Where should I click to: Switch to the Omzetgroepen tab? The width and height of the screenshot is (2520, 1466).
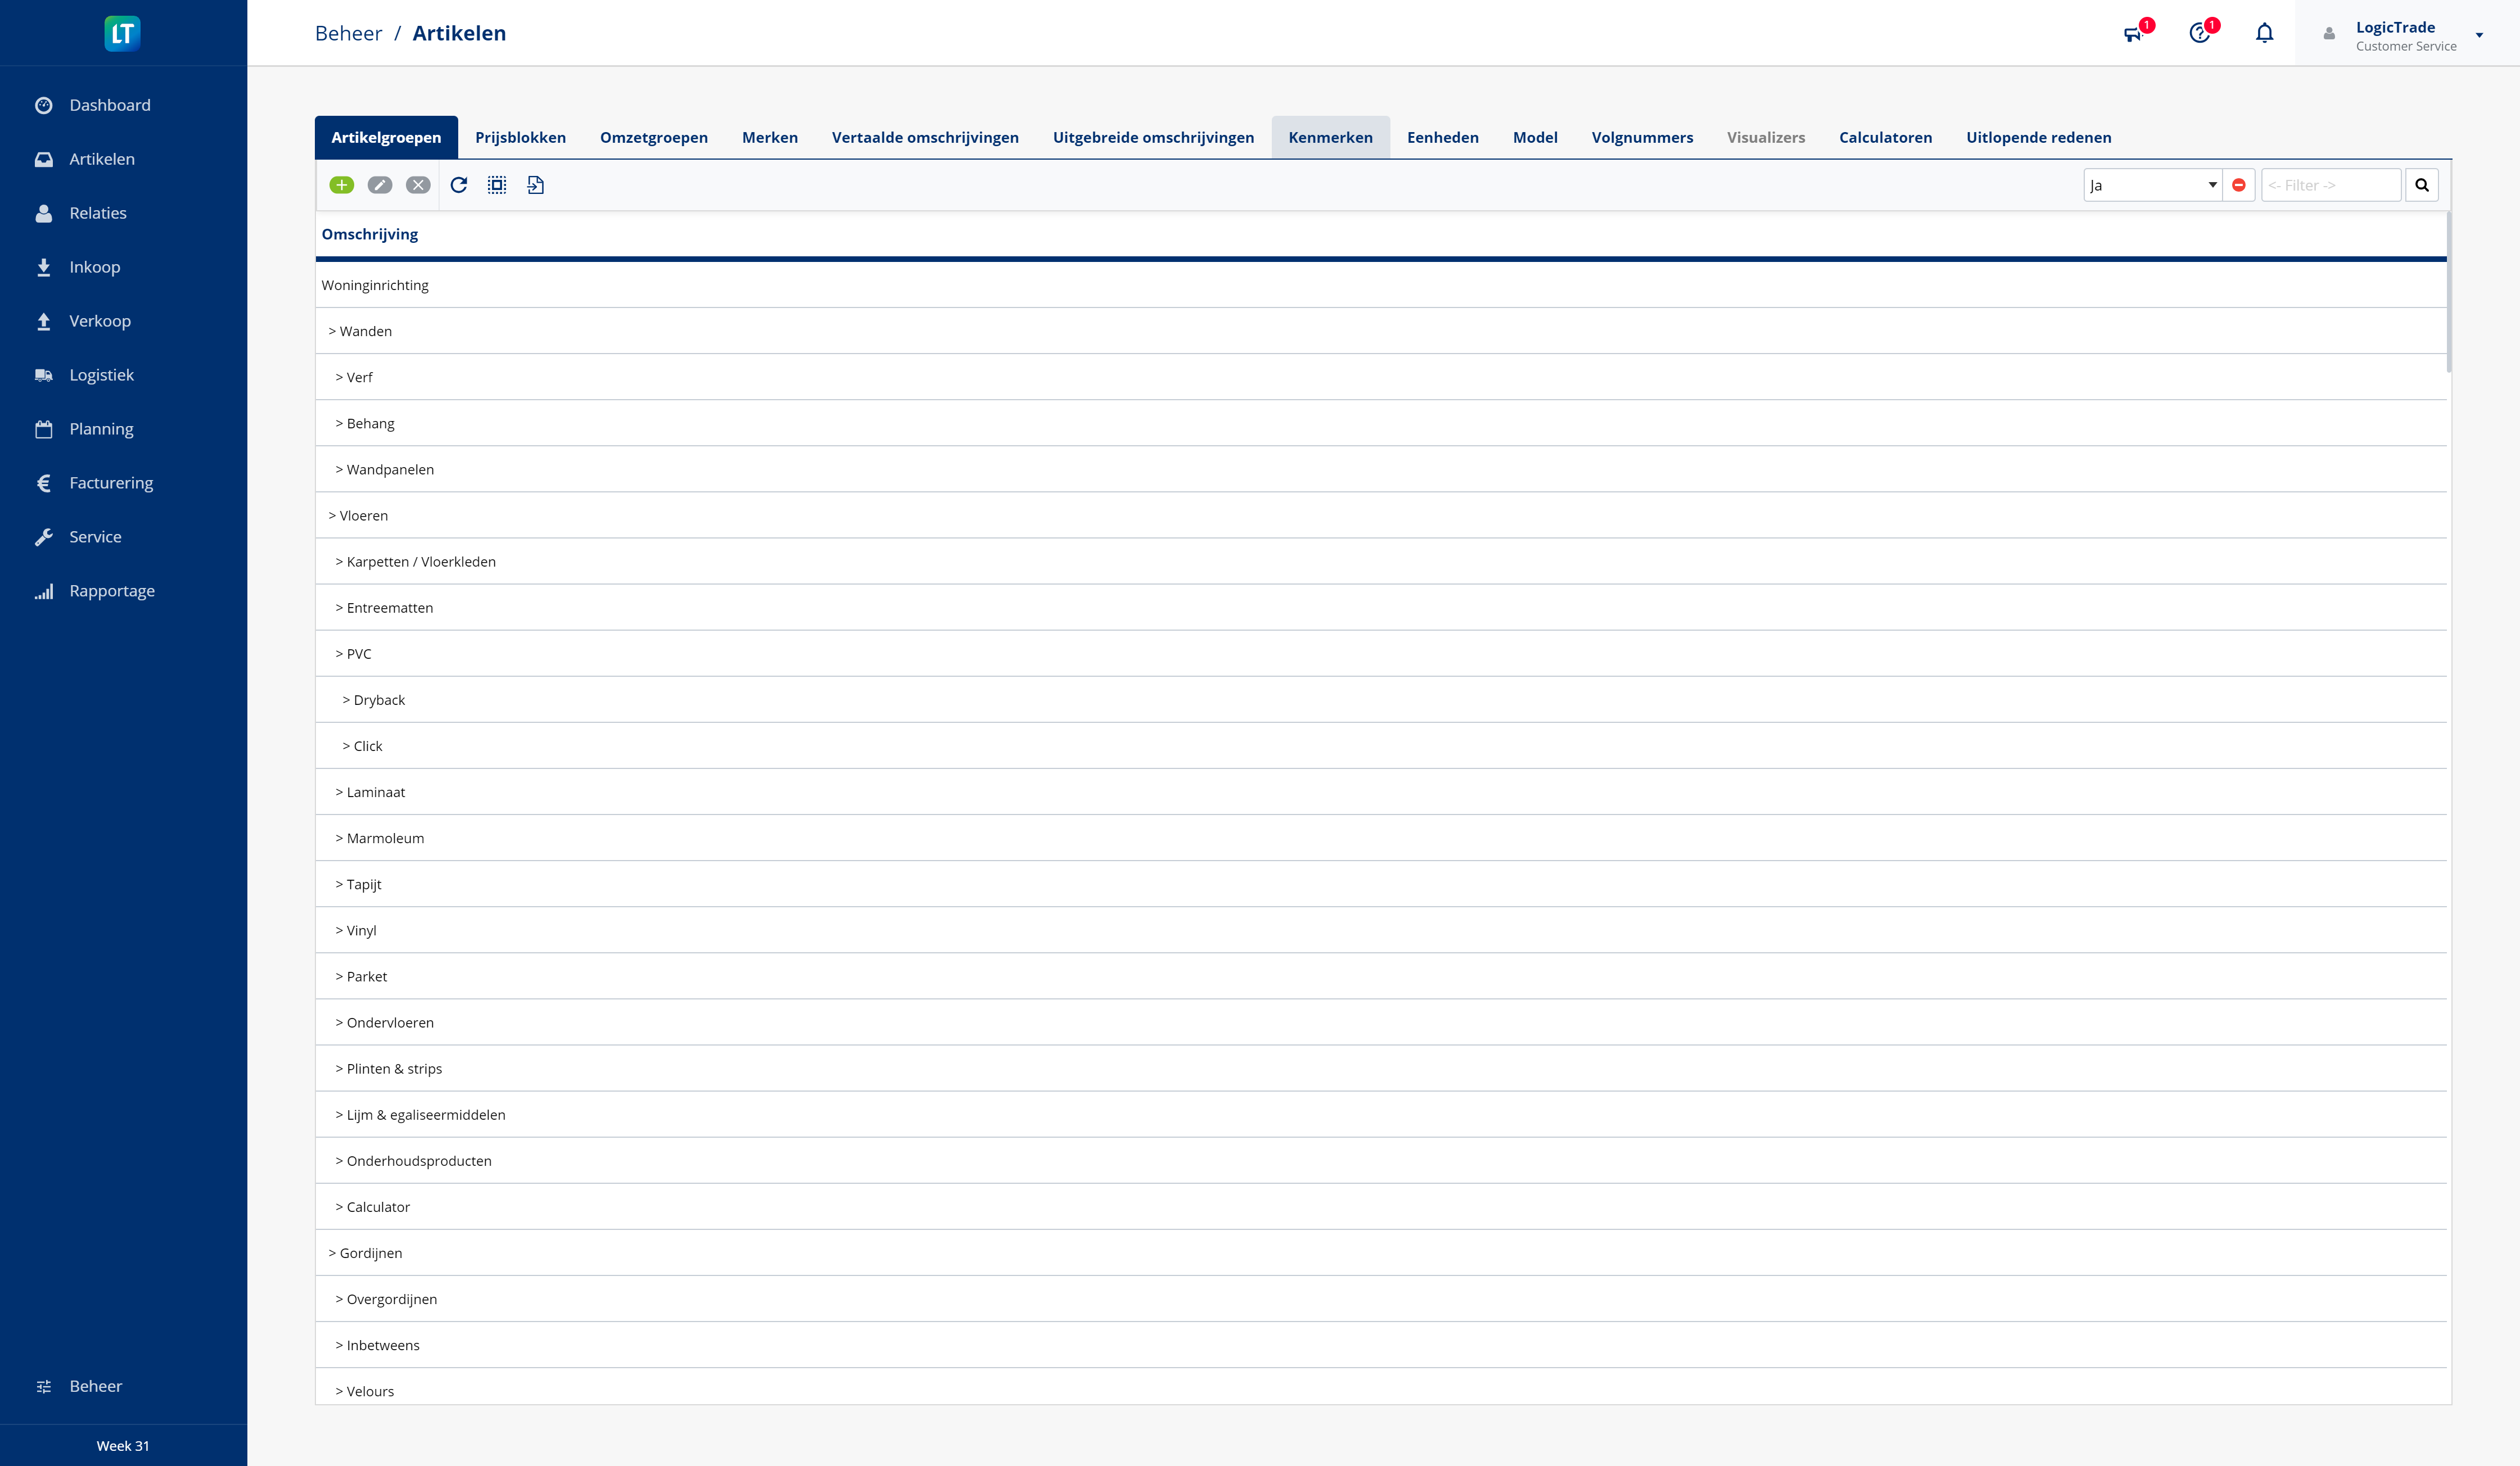tap(654, 137)
